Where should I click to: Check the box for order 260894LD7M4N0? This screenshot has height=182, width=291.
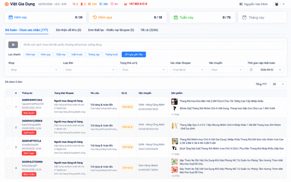(x=8, y=168)
